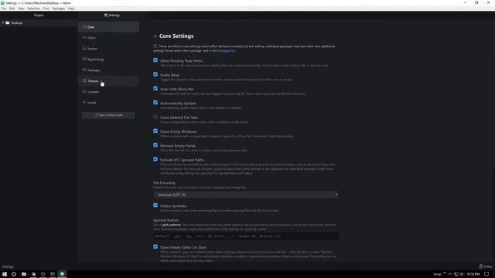Open the Packages menu in menu bar
Viewport: 495px width, 278px height.
(x=59, y=8)
